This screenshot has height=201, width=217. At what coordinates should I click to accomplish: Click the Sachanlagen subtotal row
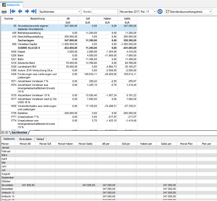[69, 40]
